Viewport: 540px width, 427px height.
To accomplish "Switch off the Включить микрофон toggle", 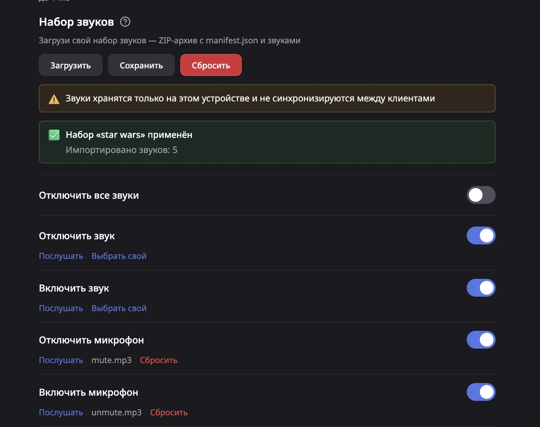I will click(x=481, y=392).
